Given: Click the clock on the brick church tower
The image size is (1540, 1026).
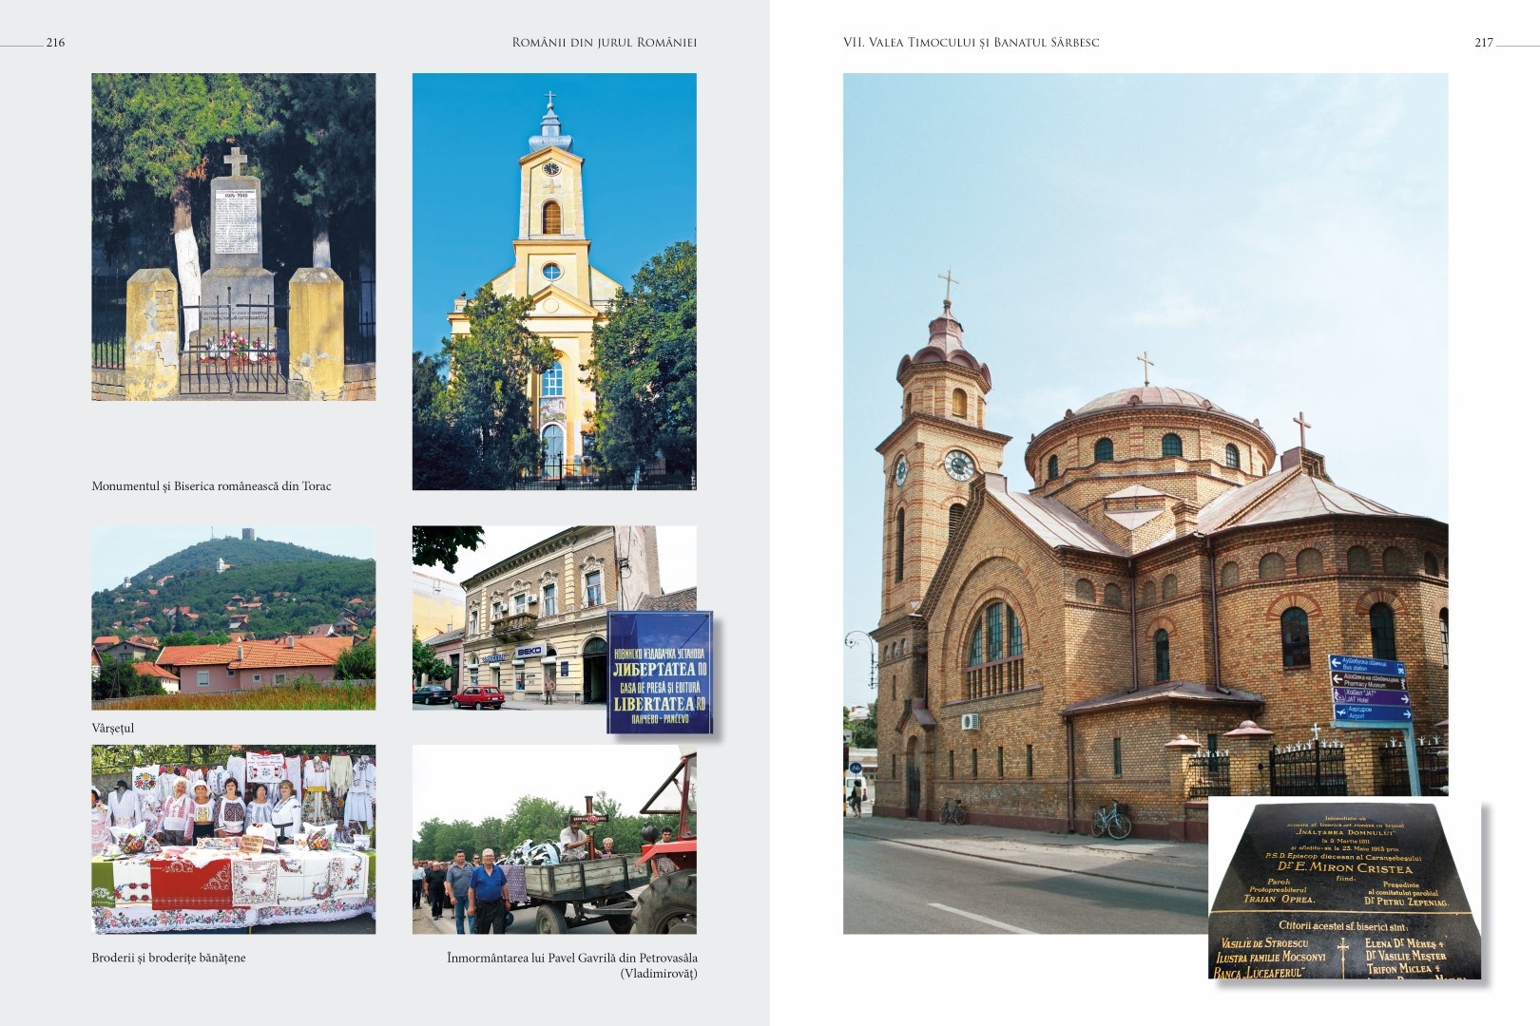Looking at the screenshot, I should 958,465.
